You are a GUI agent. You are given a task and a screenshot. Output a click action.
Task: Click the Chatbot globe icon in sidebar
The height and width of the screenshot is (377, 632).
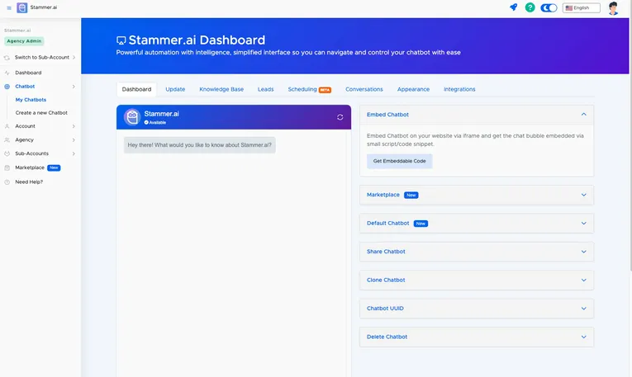pyautogui.click(x=7, y=87)
